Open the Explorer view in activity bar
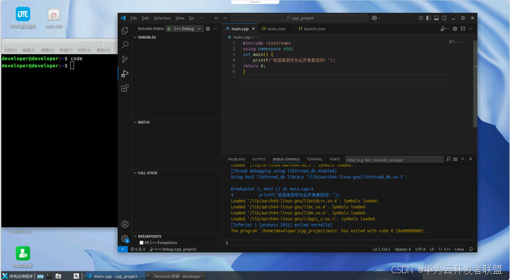 pyautogui.click(x=125, y=31)
